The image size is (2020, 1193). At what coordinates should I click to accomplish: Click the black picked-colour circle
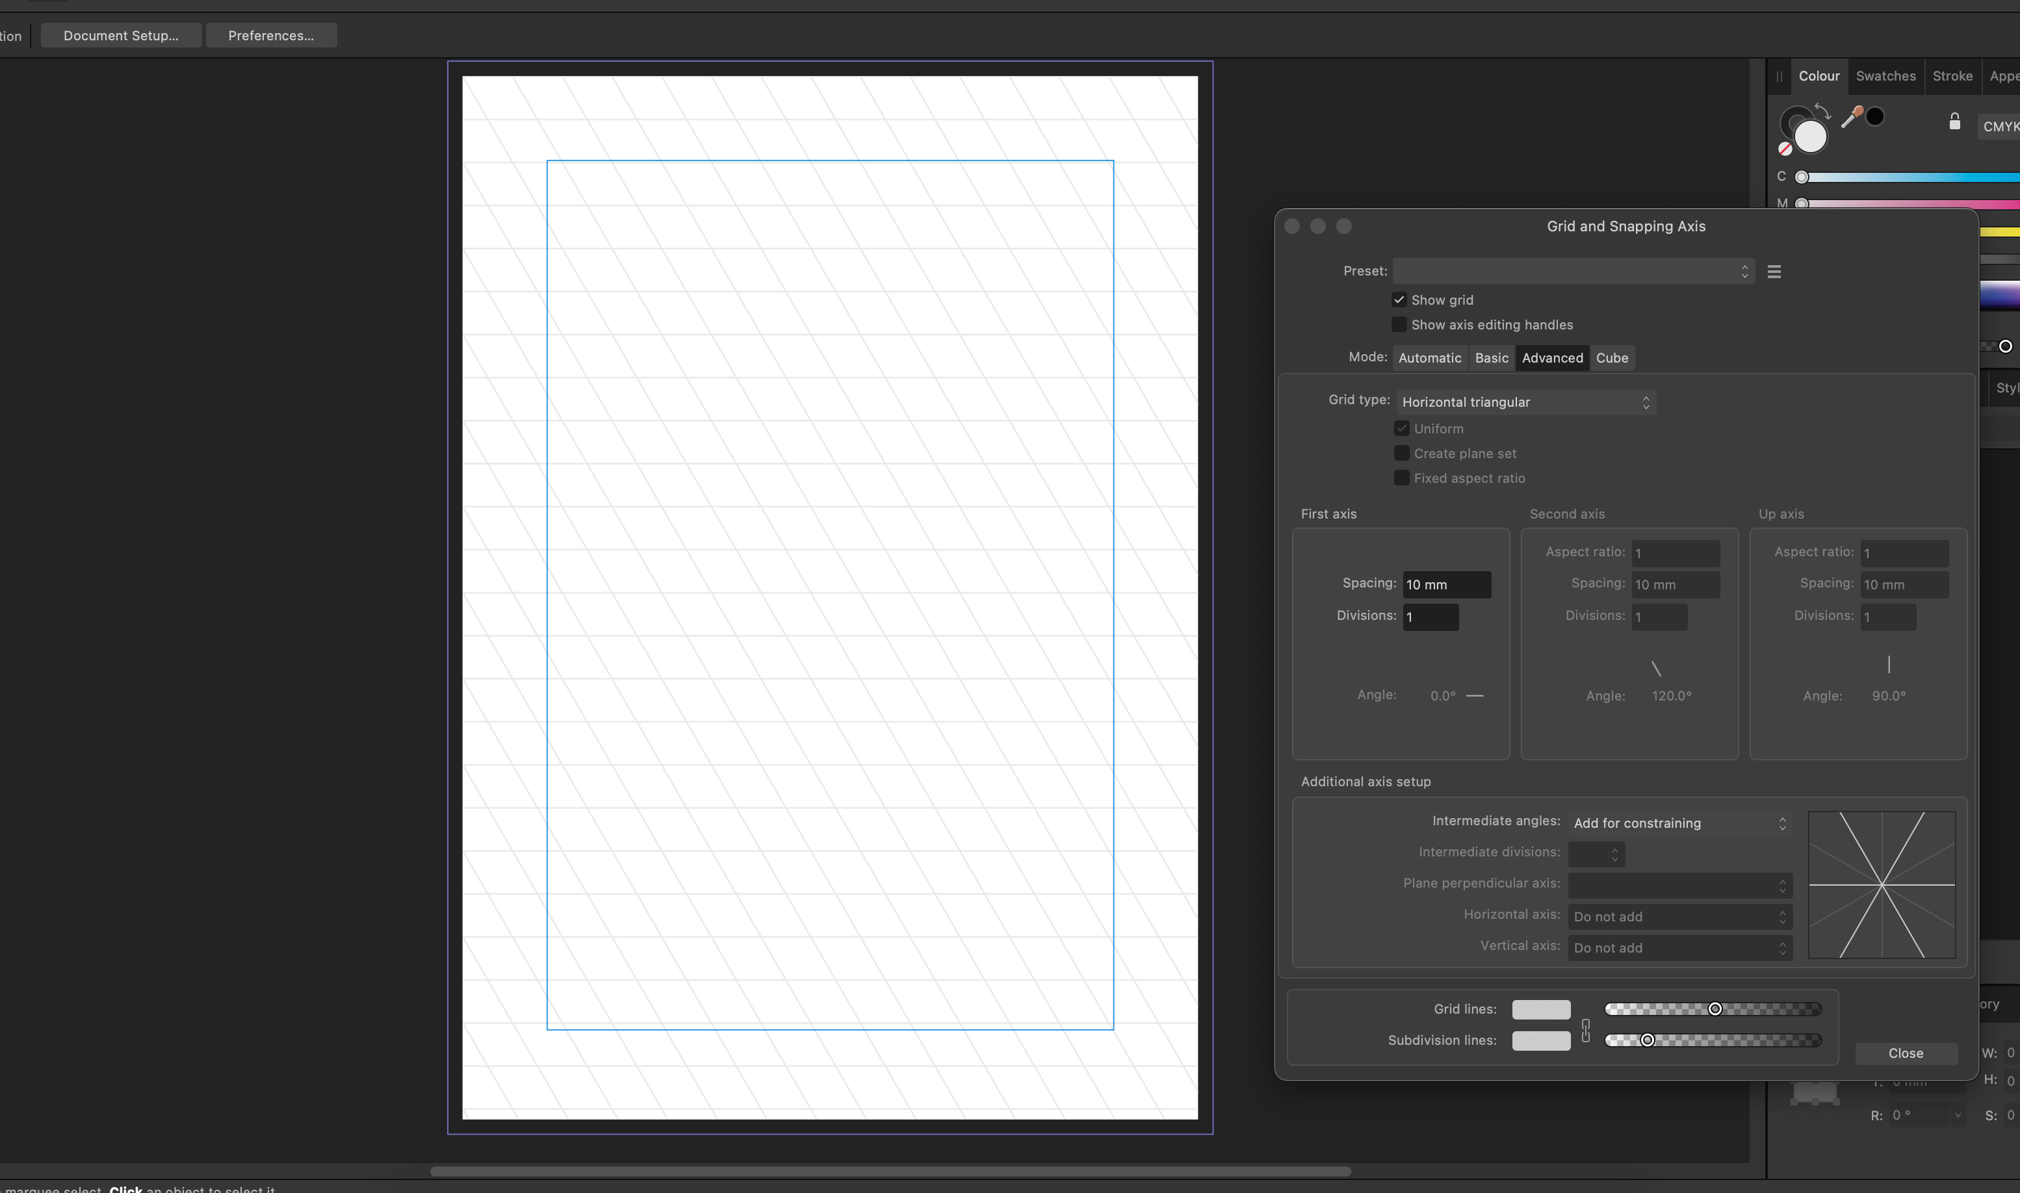pos(1875,116)
